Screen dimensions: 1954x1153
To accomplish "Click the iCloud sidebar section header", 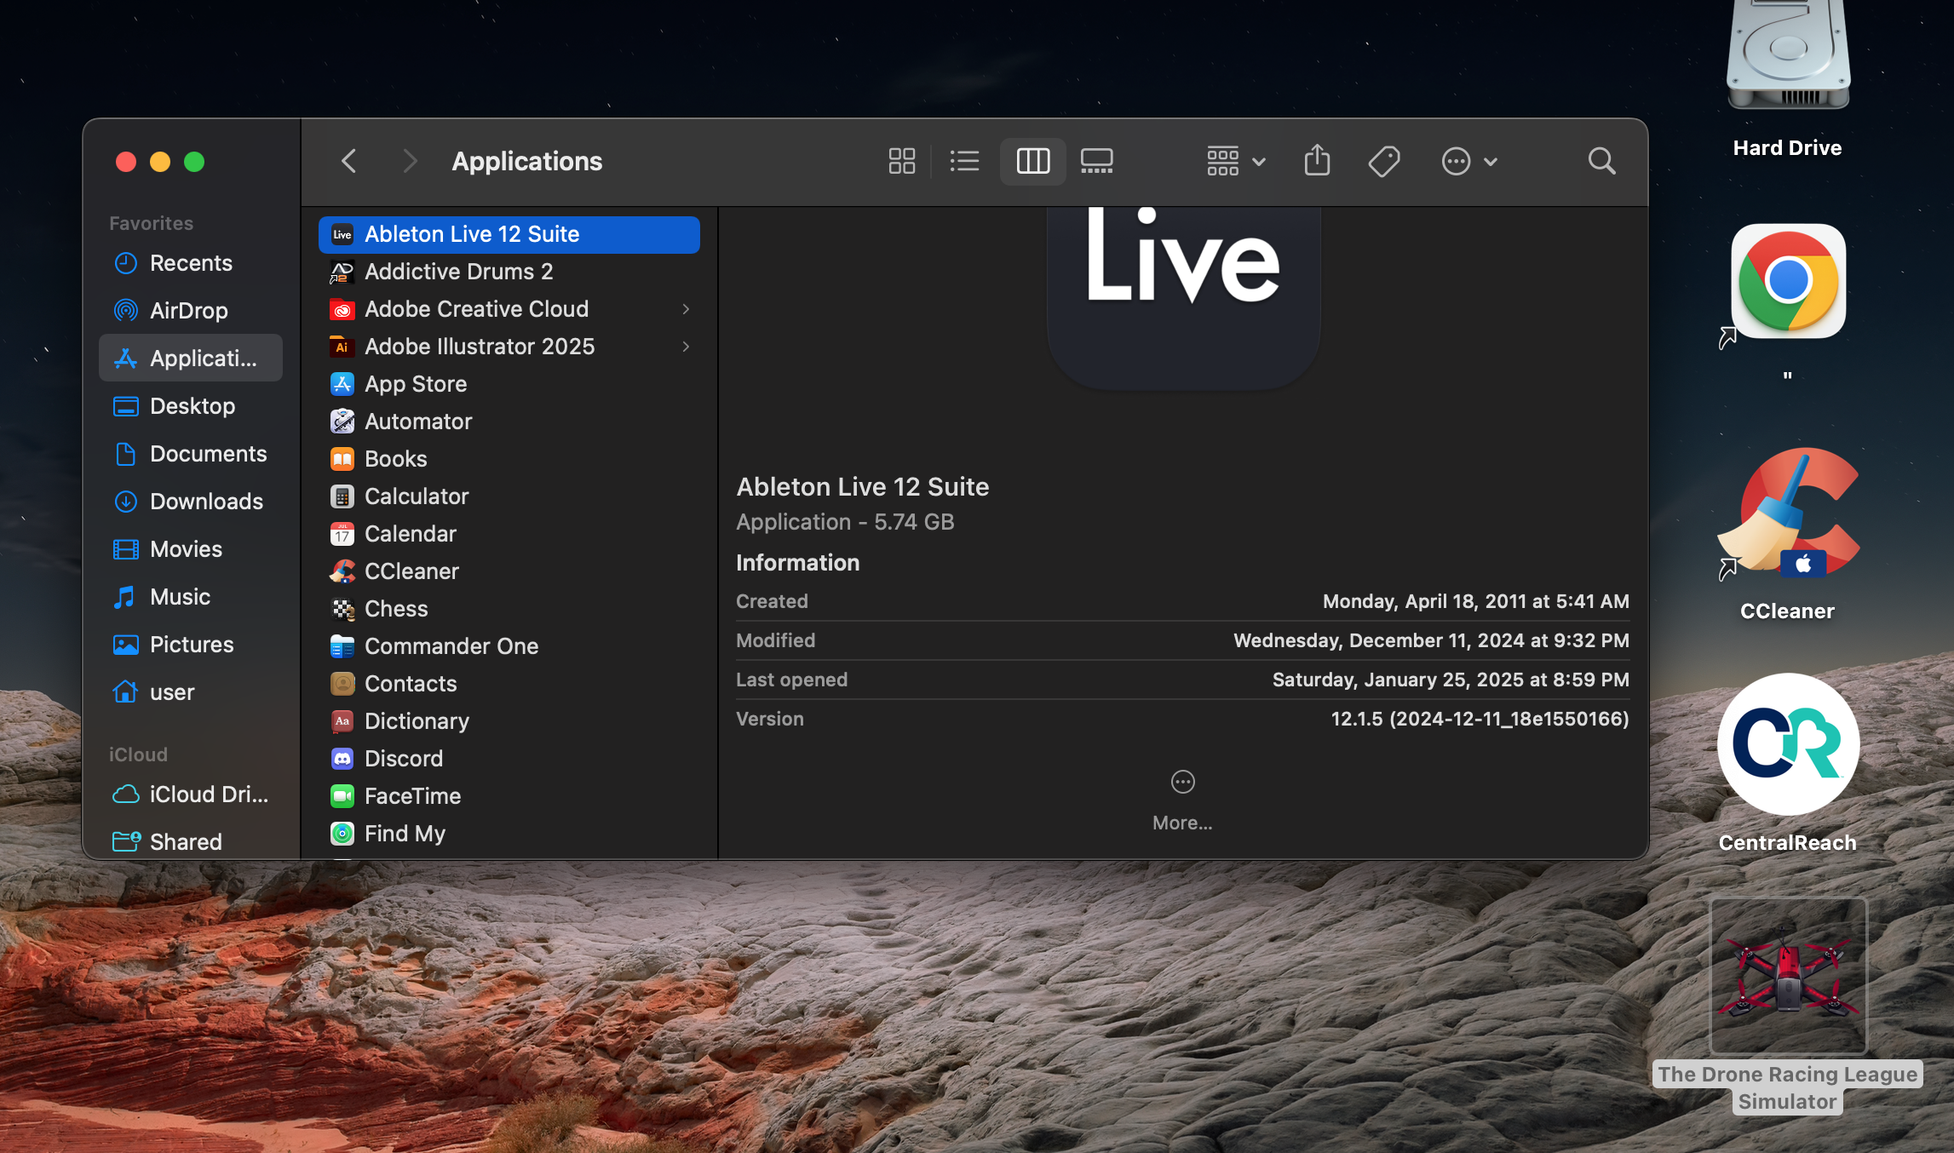I will point(138,754).
